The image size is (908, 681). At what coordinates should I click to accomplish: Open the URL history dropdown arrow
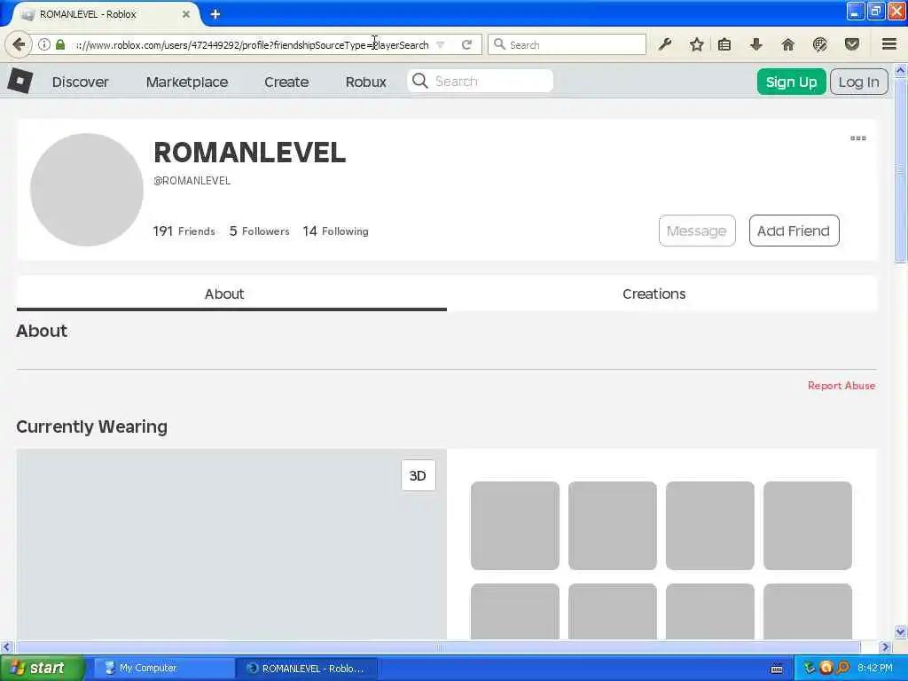[441, 44]
